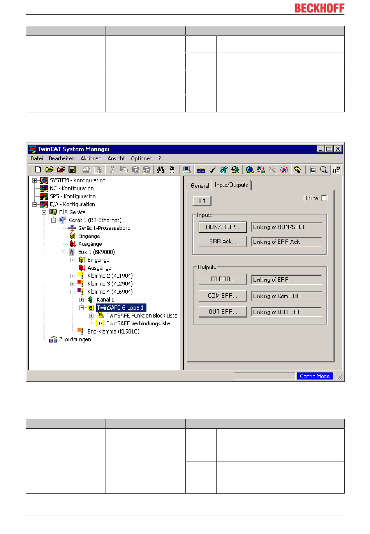Collapse the E/A Geräte node
This screenshot has height=534, width=370.
[x=44, y=212]
